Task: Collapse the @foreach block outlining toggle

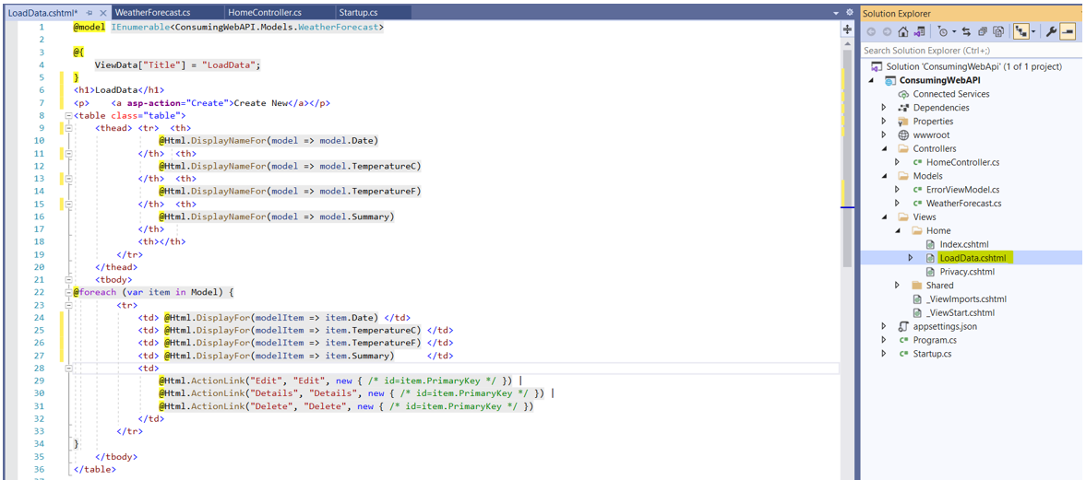Action: click(x=68, y=293)
